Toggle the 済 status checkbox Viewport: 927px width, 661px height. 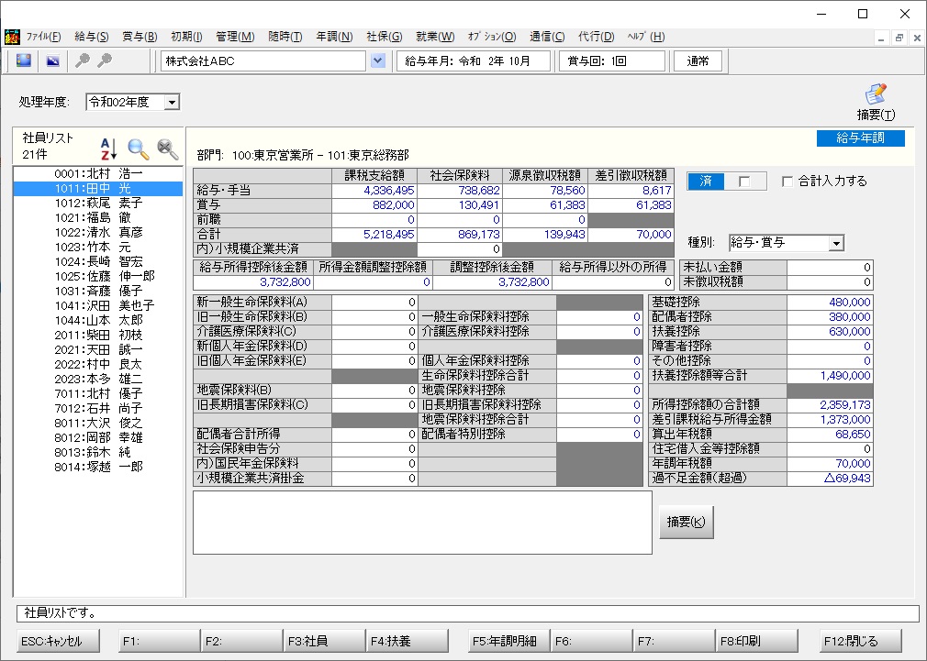[744, 182]
